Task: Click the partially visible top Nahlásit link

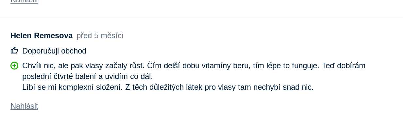Action: coord(24,1)
